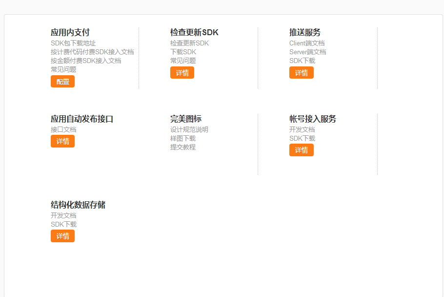This screenshot has width=444, height=297.
Task: Open the 提交教程 link
Action: pyautogui.click(x=183, y=148)
